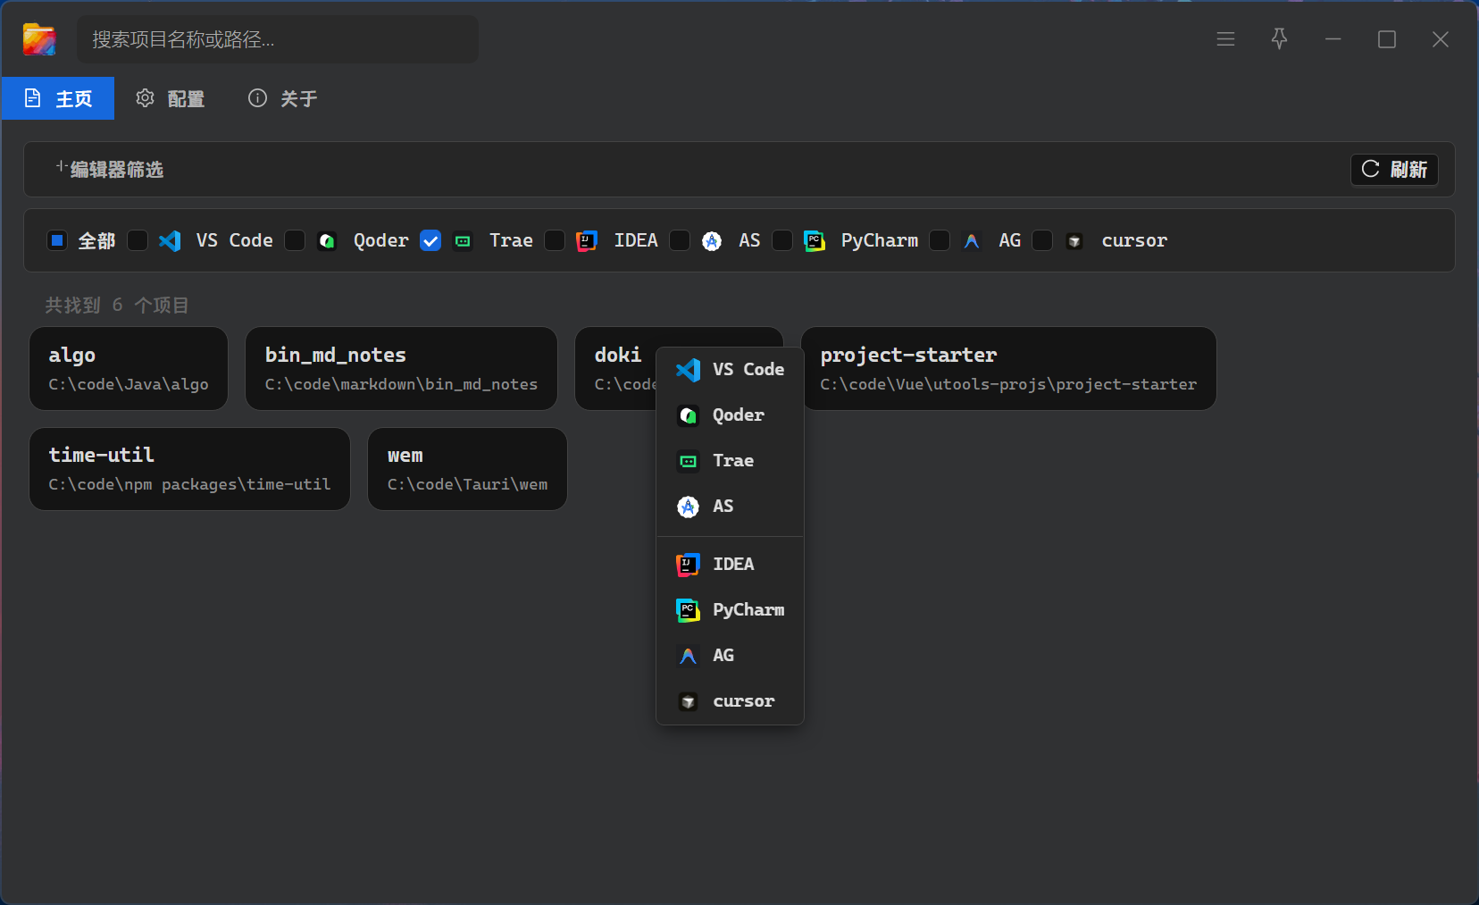Click the project search input field
The image size is (1479, 905).
tap(277, 39)
